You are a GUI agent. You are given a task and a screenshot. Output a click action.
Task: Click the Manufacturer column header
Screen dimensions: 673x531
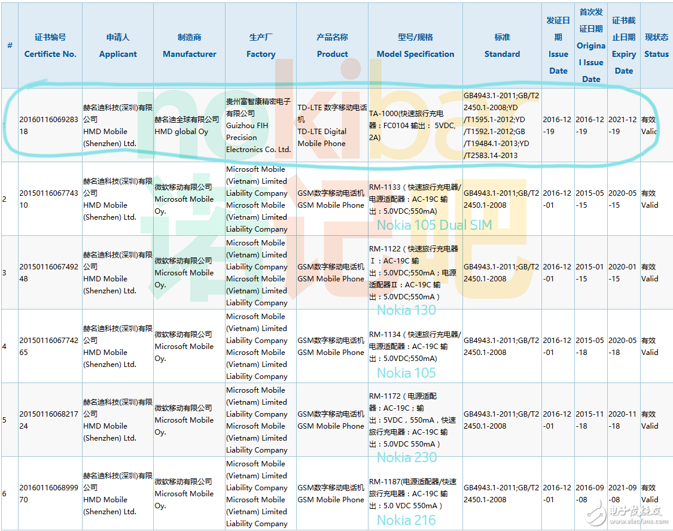[x=189, y=45]
